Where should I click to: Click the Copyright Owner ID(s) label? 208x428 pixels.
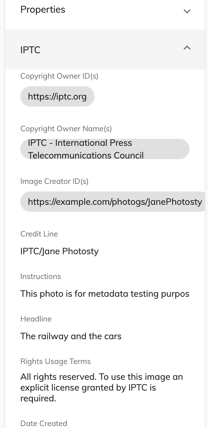59,76
